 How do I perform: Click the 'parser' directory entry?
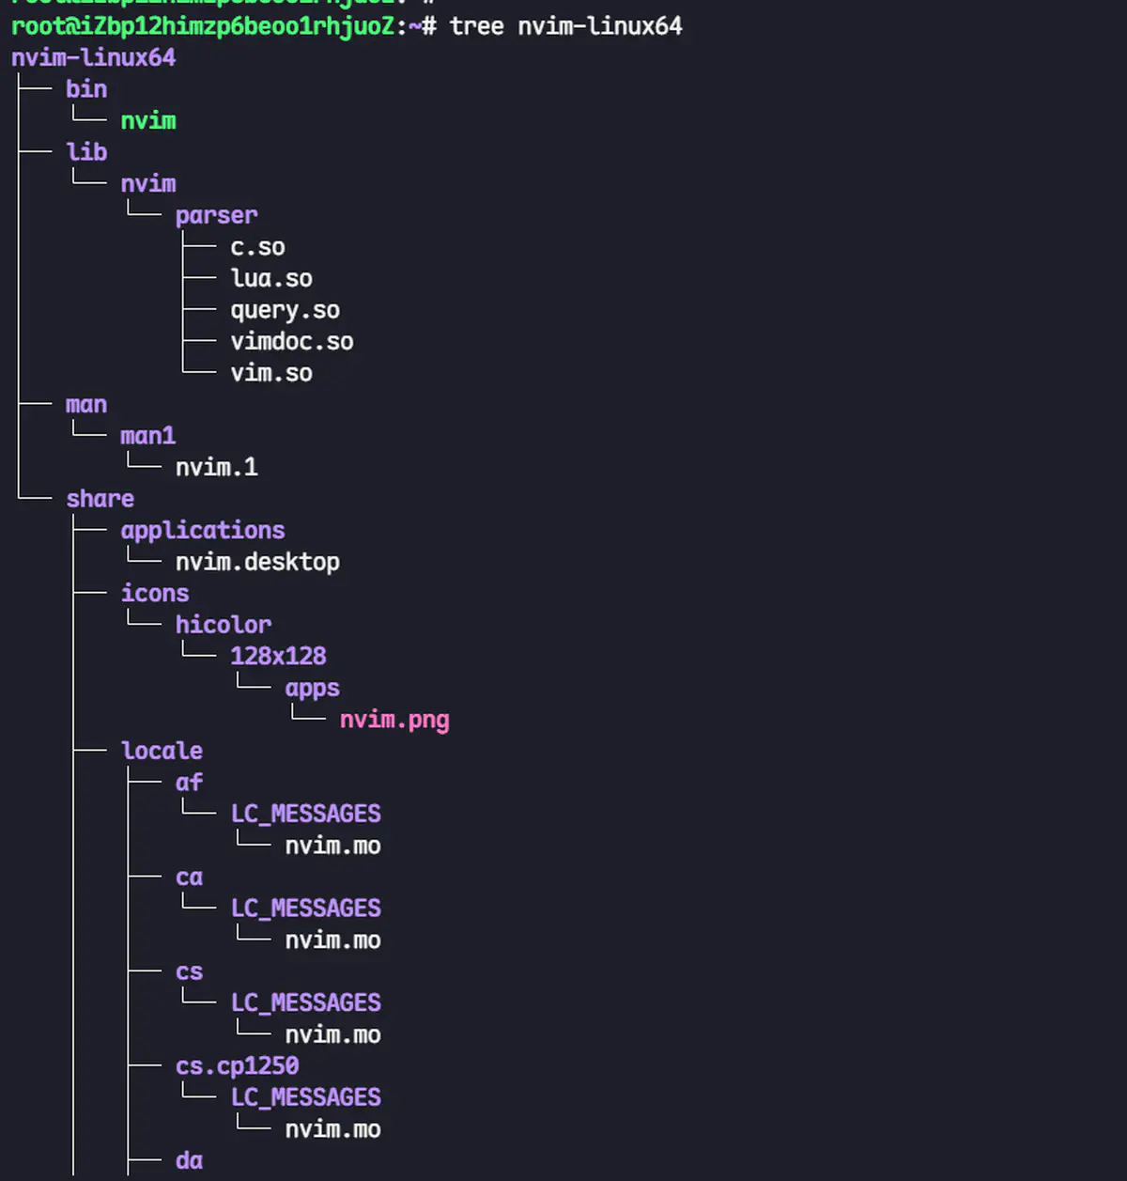point(216,216)
